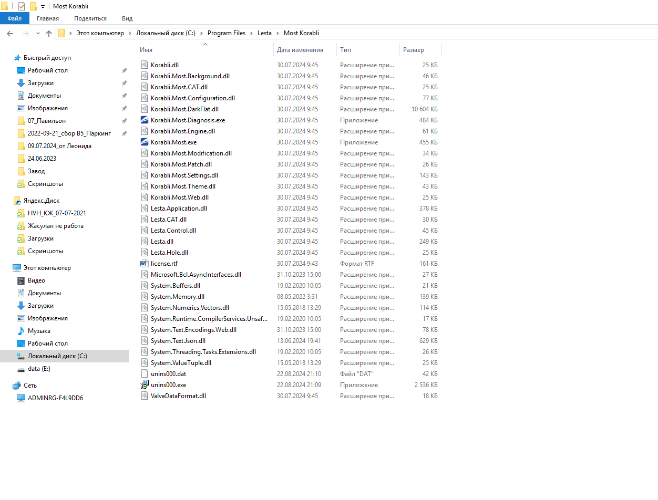Open the 2022-09-21_сбор В5_Паркинг folder
Screen dimensions: 658x500
69,133
